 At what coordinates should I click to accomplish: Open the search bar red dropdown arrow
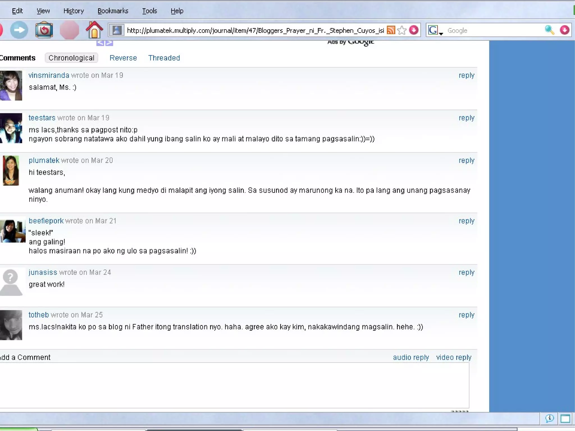(x=564, y=30)
